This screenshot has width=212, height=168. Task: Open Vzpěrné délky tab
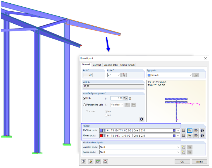pos(111,65)
